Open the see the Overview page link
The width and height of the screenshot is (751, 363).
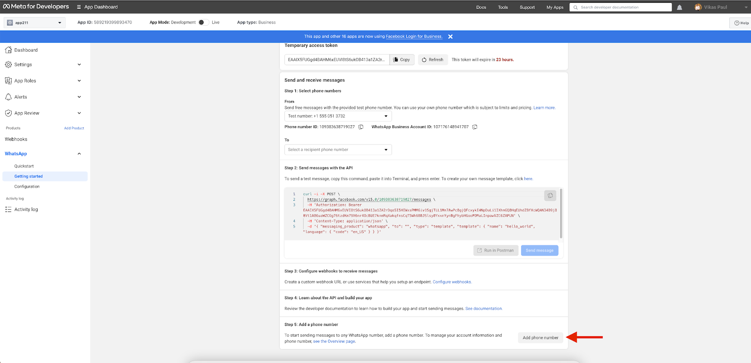pyautogui.click(x=334, y=341)
